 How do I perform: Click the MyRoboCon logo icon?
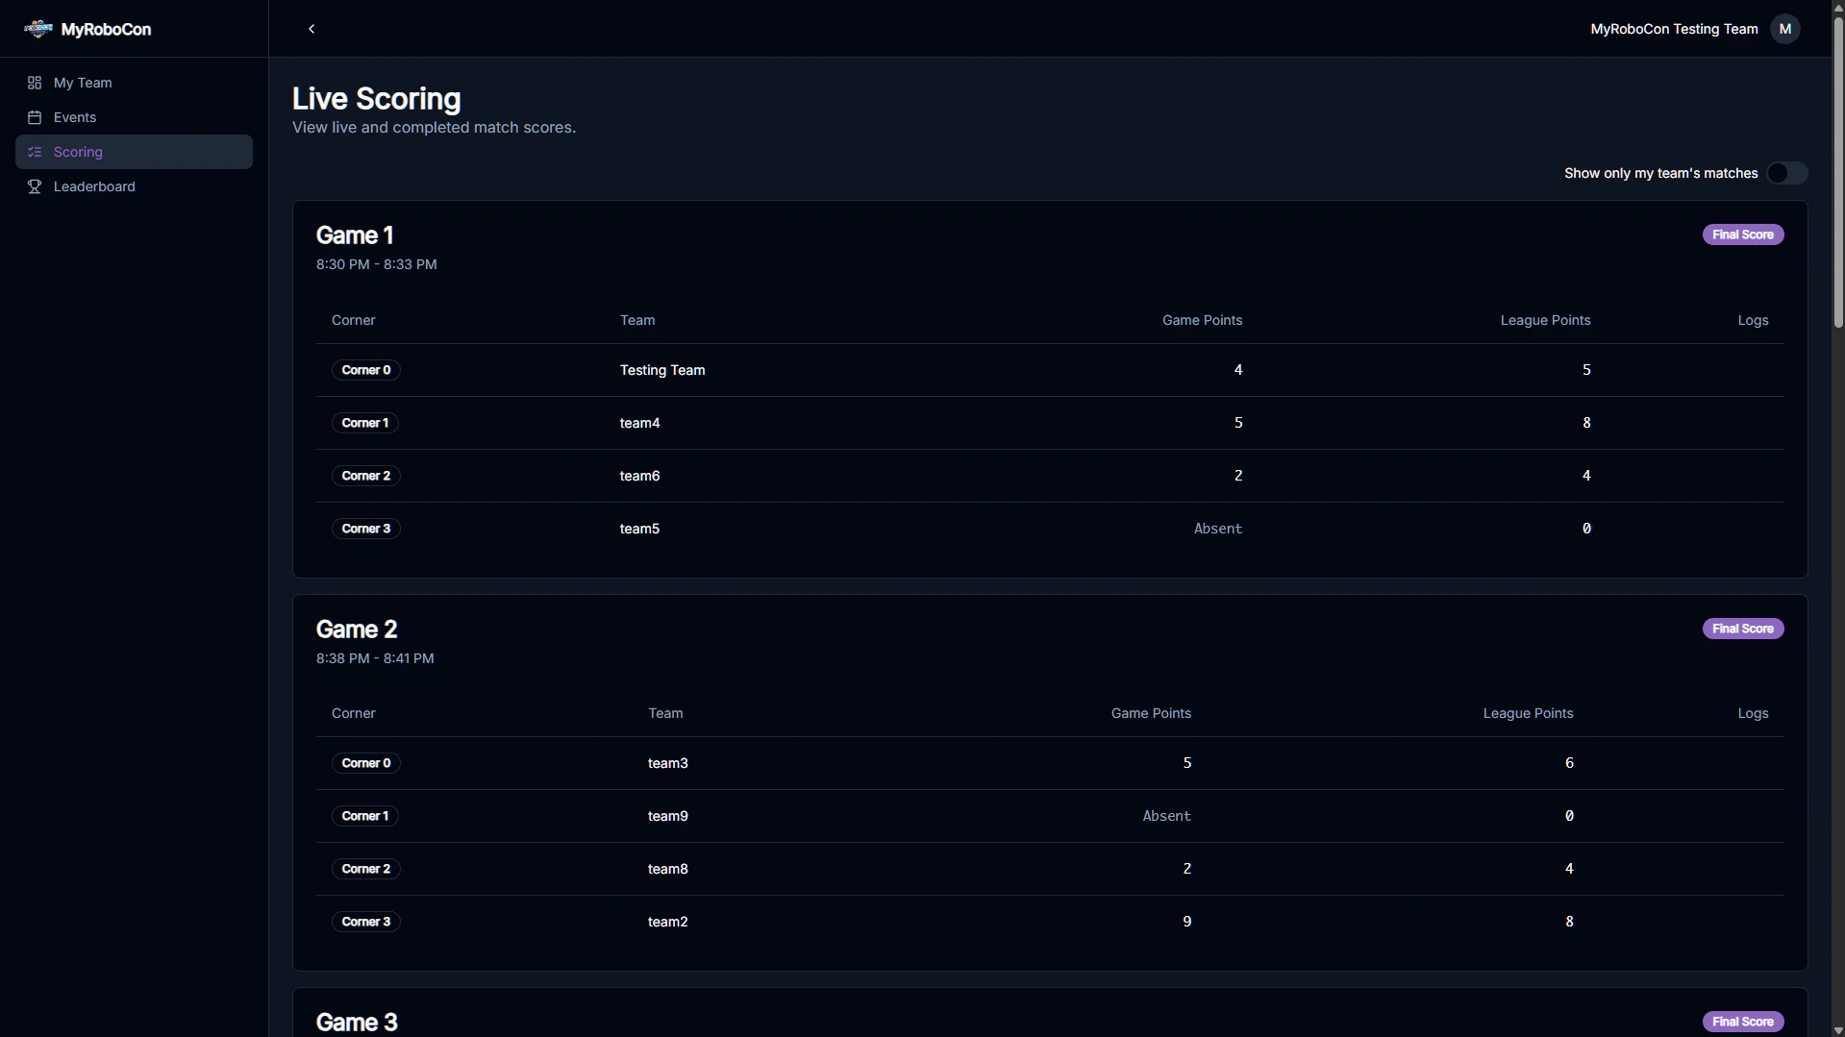(38, 29)
